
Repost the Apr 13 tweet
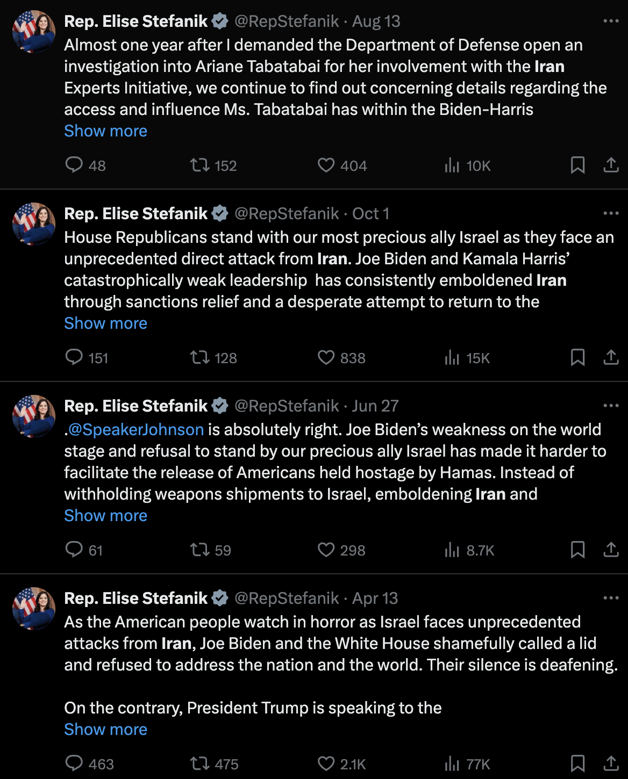point(200,763)
